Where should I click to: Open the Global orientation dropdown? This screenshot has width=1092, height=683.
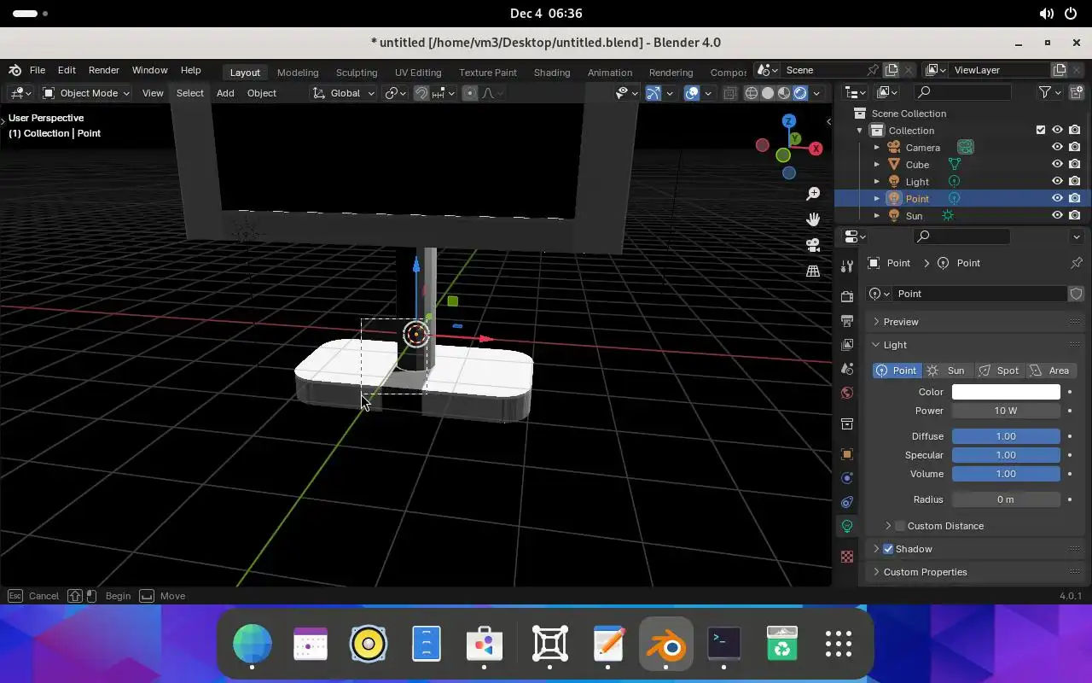(x=343, y=93)
